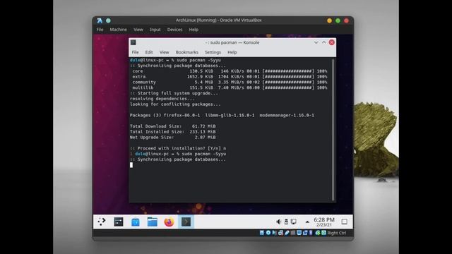The height and width of the screenshot is (254, 452).
Task: Open Konsole View menu
Action: click(x=164, y=52)
